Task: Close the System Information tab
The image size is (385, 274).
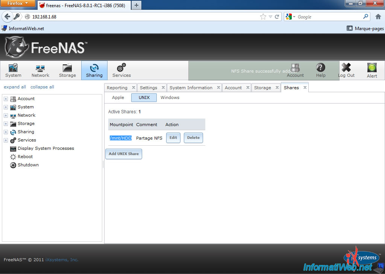Action: click(x=218, y=87)
